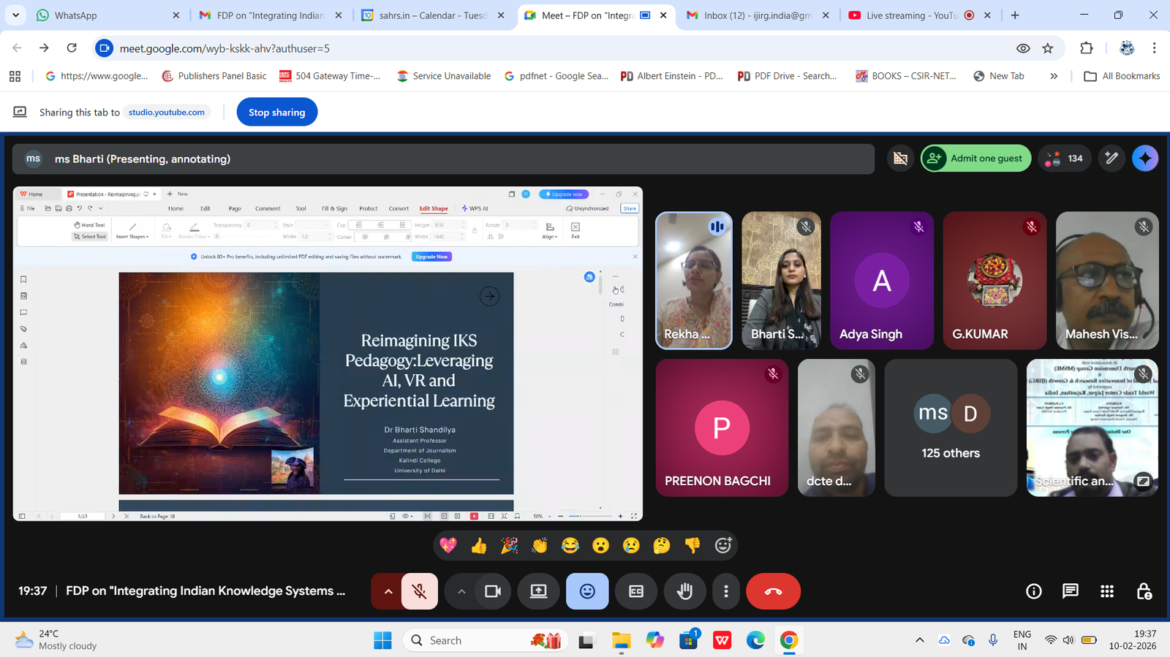Image resolution: width=1170 pixels, height=657 pixels.
Task: Expand audio settings arrow beside microphone
Action: 388,591
